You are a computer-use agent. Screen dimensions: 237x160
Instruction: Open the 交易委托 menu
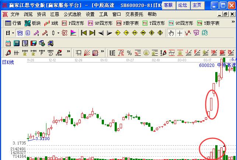point(134,14)
